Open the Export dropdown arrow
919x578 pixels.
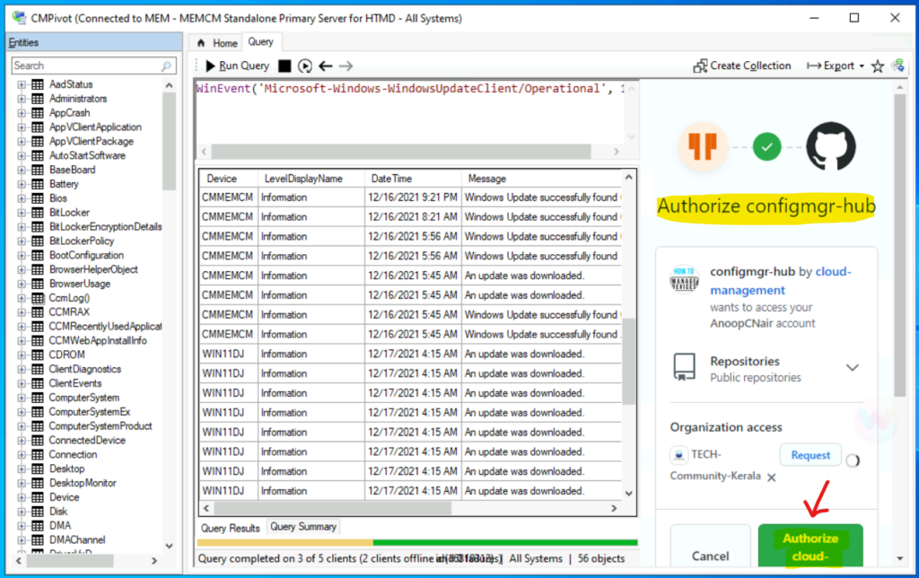(x=862, y=66)
